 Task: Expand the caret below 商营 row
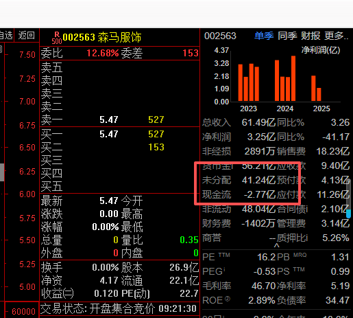point(277,245)
